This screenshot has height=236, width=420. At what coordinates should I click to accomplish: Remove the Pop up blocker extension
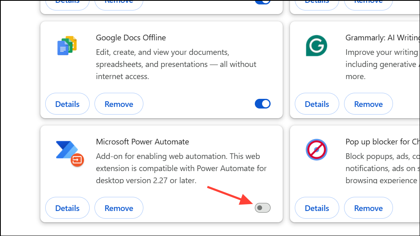coord(368,208)
